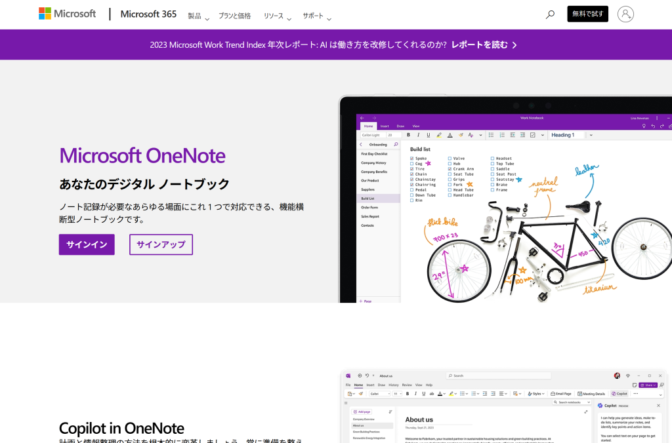The height and width of the screenshot is (443, 672).
Task: Close the Copilot preview pane
Action: point(659,406)
